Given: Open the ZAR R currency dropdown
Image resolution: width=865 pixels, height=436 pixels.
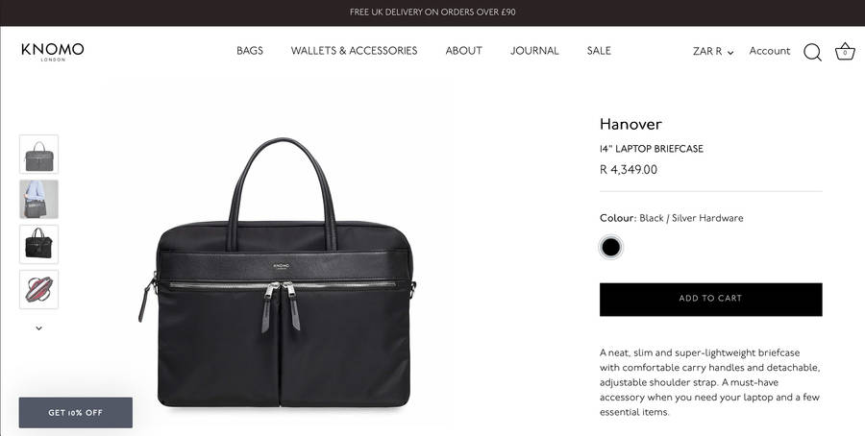Looking at the screenshot, I should (713, 51).
